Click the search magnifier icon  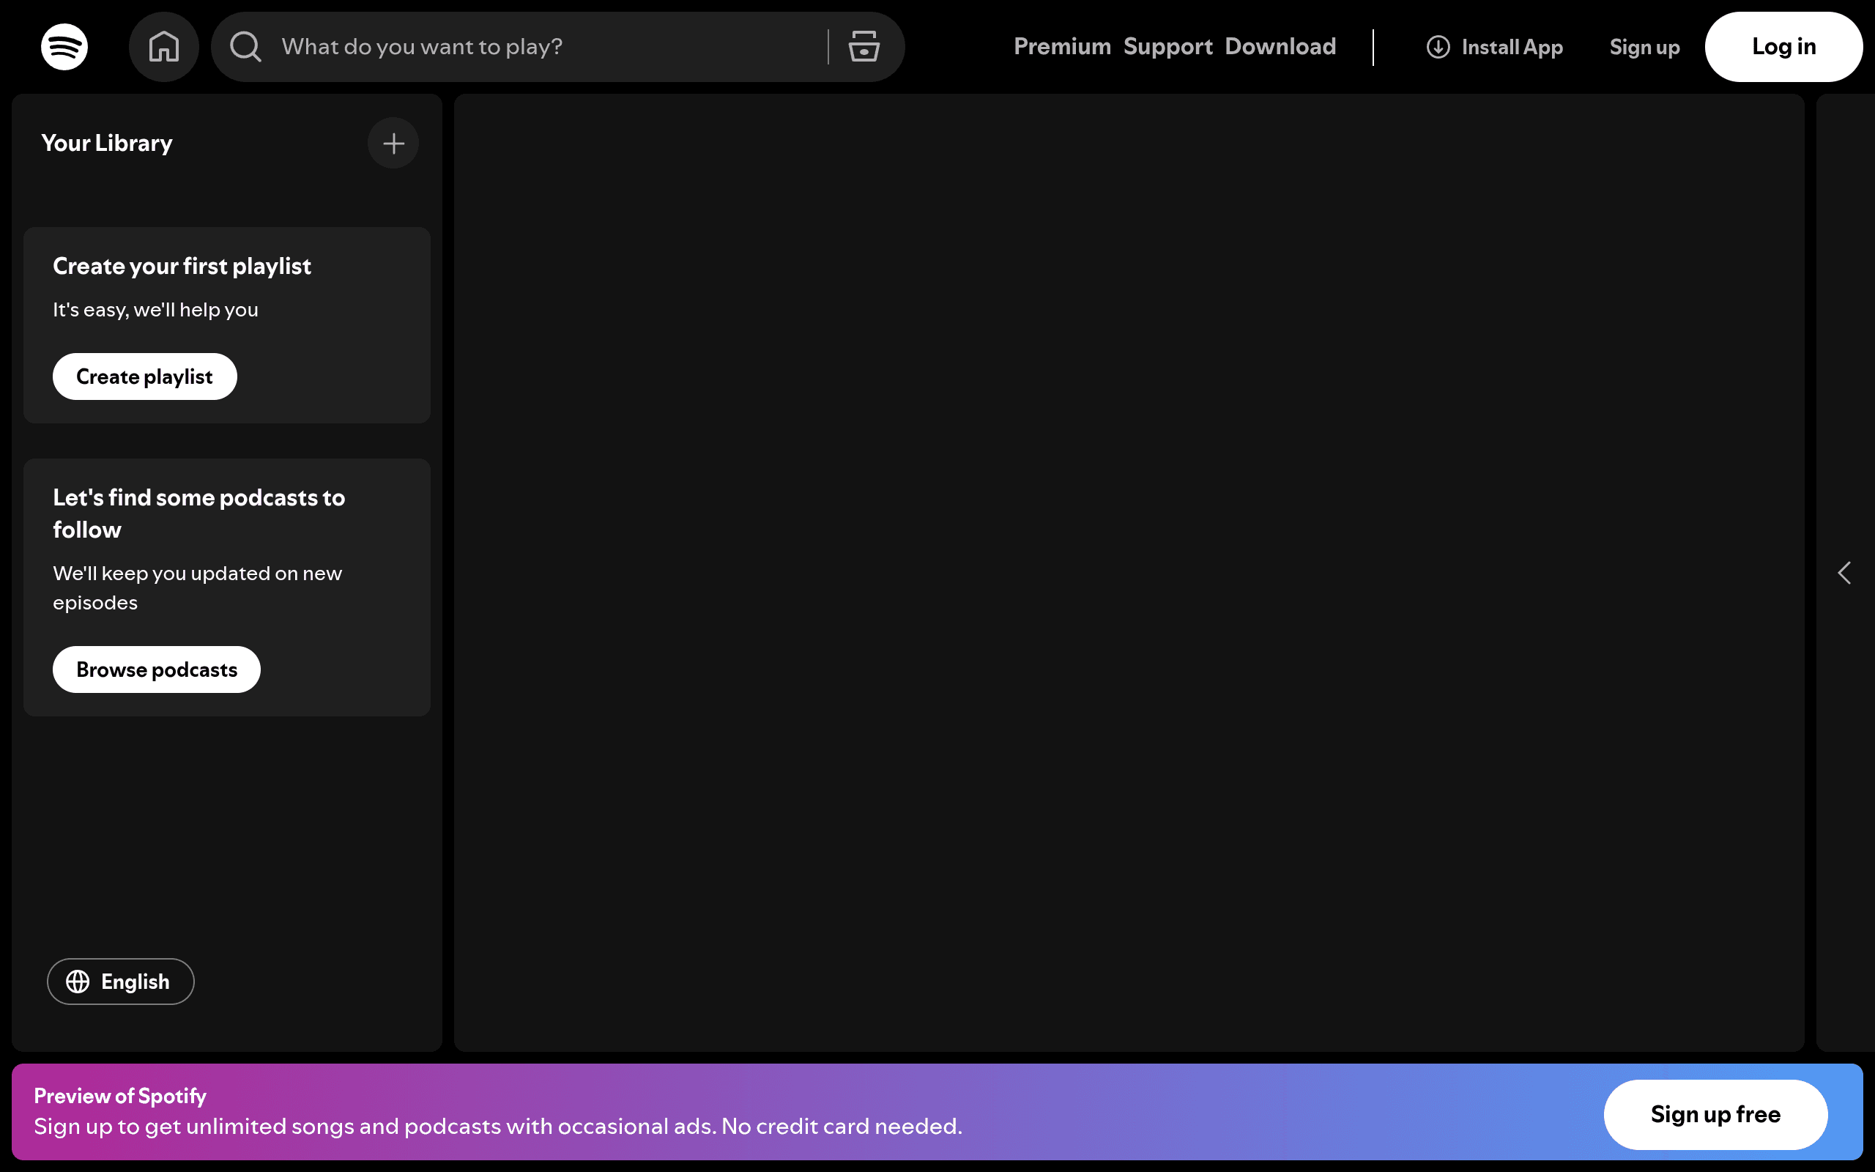pyautogui.click(x=245, y=46)
